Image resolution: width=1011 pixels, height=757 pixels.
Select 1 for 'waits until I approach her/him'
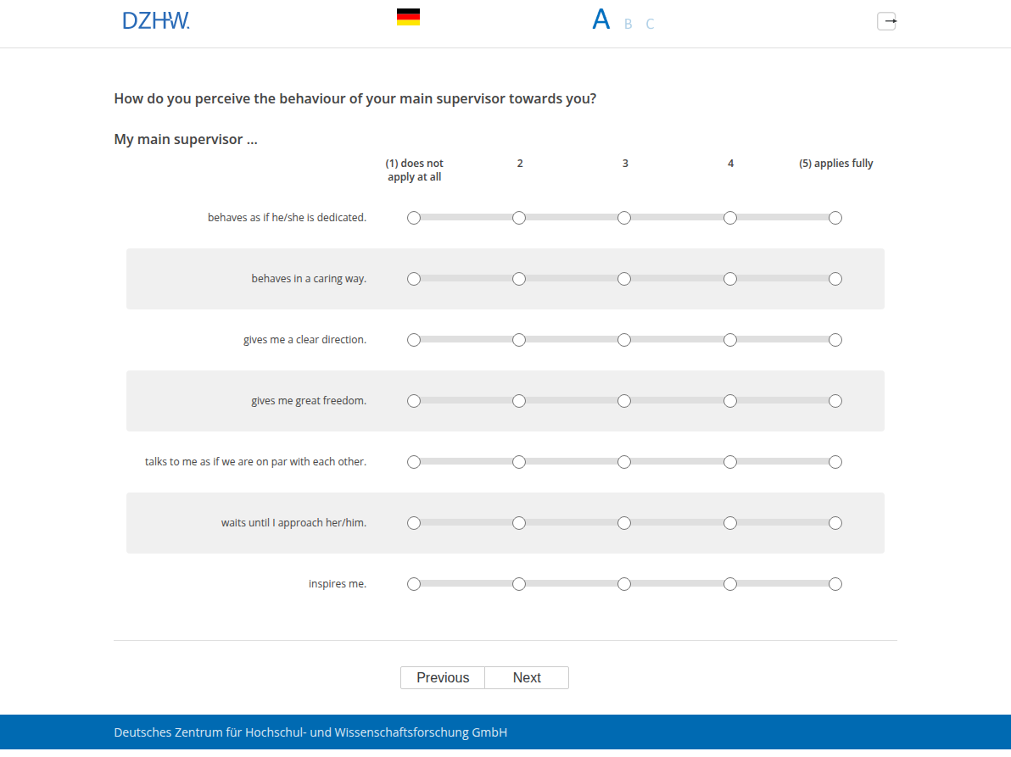pos(414,523)
